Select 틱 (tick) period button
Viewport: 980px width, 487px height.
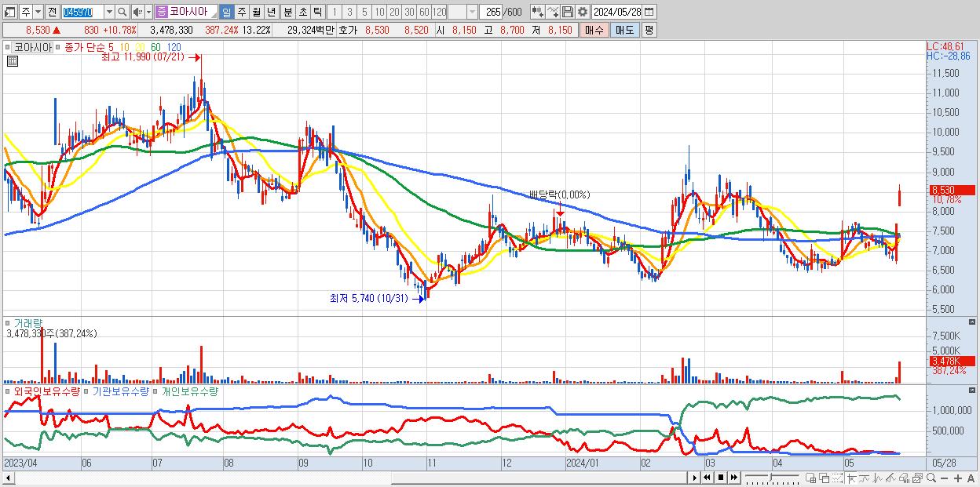[x=317, y=12]
